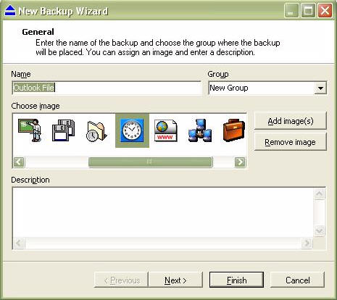Select the brown briefcase image
The width and height of the screenshot is (337, 300).
click(x=234, y=130)
